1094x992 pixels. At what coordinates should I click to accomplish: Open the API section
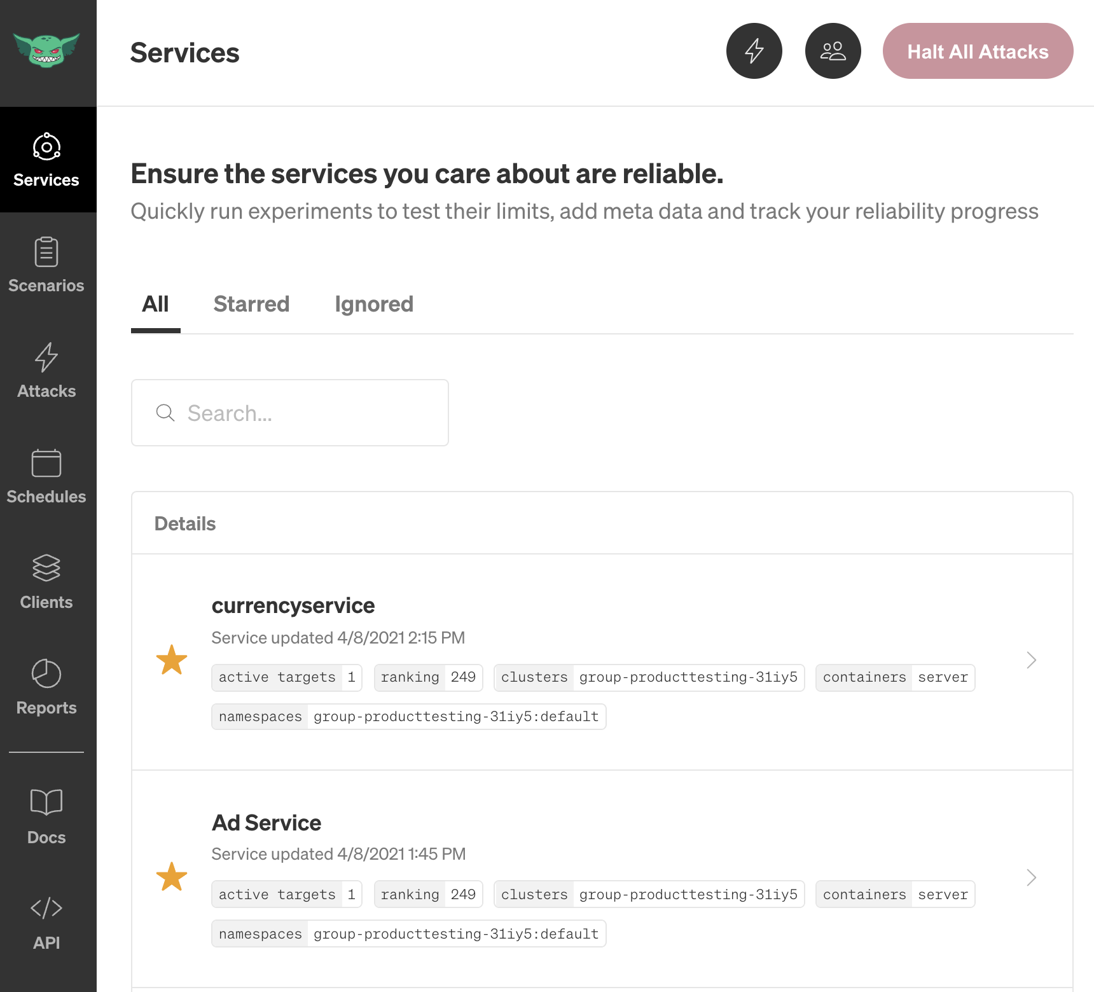pos(46,921)
